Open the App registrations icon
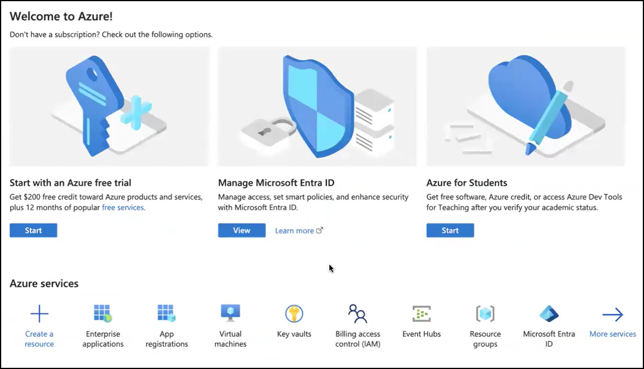The height and width of the screenshot is (369, 644). 166,314
